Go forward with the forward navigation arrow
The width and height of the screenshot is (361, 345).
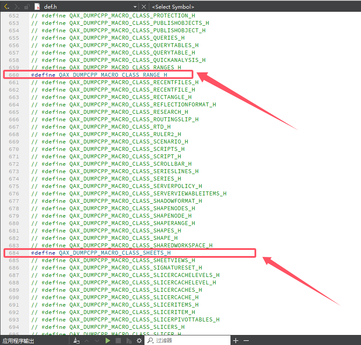pyautogui.click(x=17, y=7)
